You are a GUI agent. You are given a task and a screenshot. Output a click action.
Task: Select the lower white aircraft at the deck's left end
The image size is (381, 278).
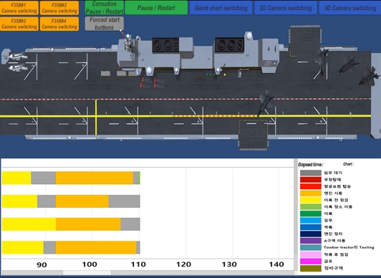pyautogui.click(x=17, y=68)
